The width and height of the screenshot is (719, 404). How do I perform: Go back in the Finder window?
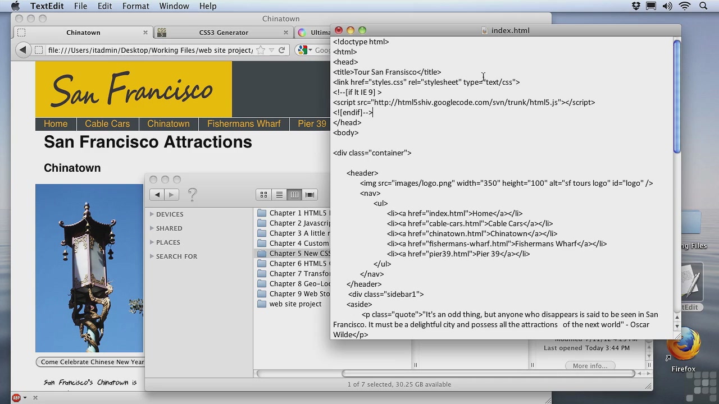point(157,195)
